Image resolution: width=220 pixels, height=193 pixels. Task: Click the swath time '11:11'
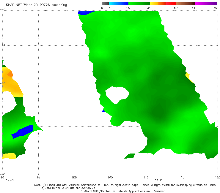159,180
